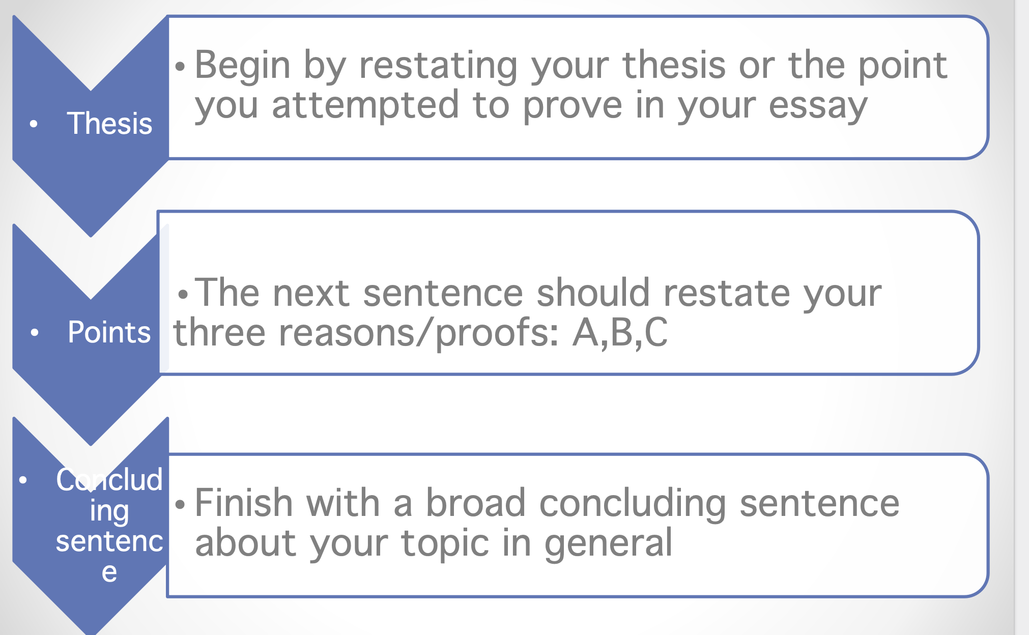Click the gray bullet before "The next sentence"
Viewport: 1029px width, 635px height.
pos(184,294)
